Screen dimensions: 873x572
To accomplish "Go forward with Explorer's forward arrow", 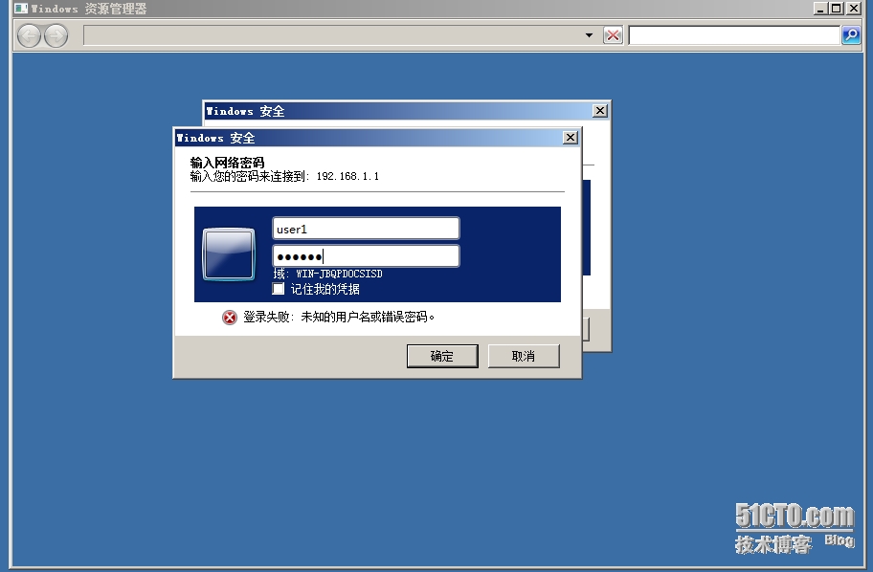I will coord(56,36).
